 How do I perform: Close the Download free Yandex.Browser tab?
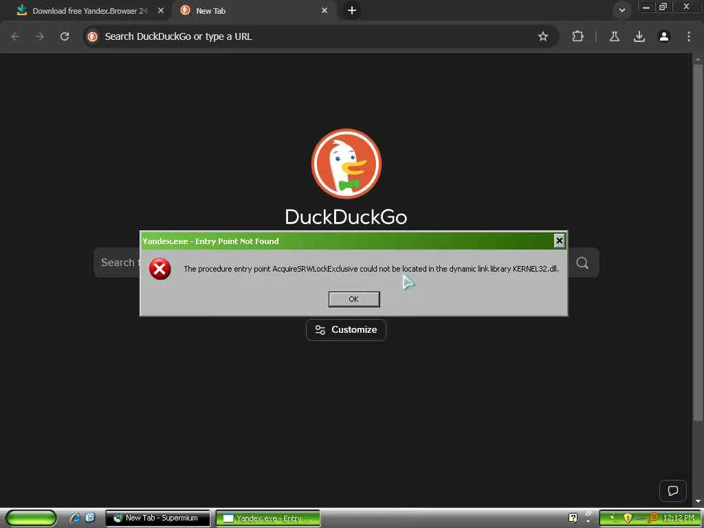coord(161,11)
